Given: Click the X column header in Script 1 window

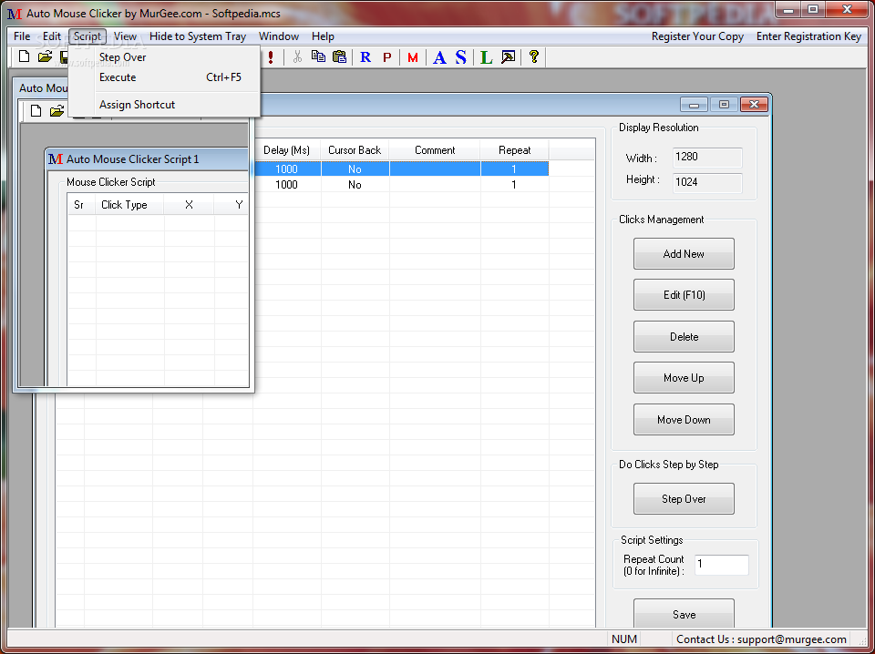Looking at the screenshot, I should (189, 205).
